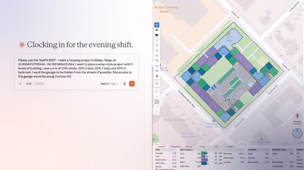Viewport: 304px width, 170px height.
Task: Click the add-site box icon
Action: click(x=157, y=84)
